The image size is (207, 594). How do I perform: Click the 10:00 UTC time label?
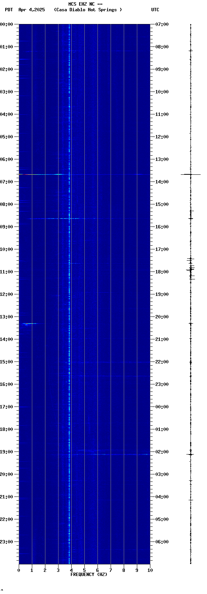[162, 92]
